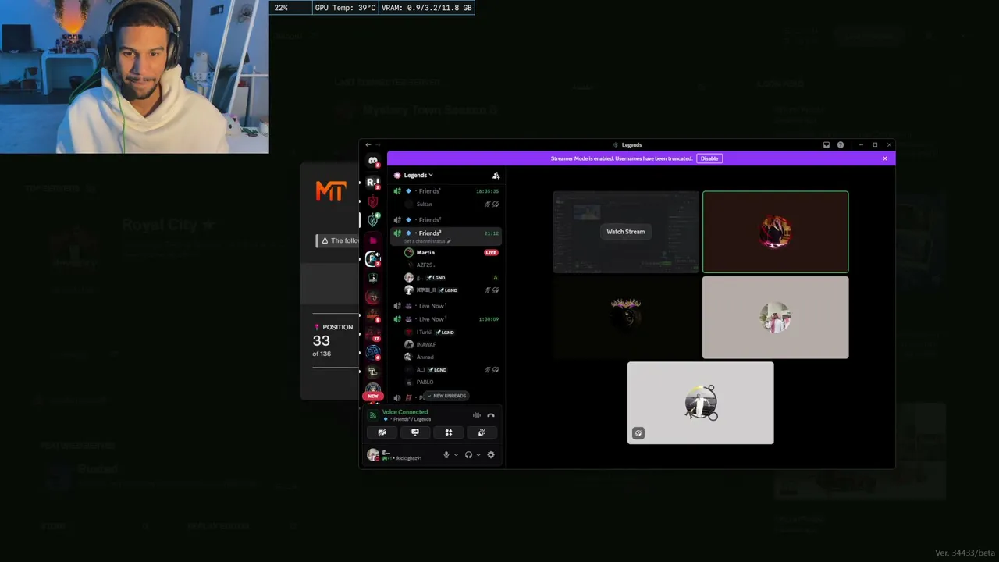Select user ALI in the voice list
This screenshot has width=999, height=562.
tap(421, 370)
